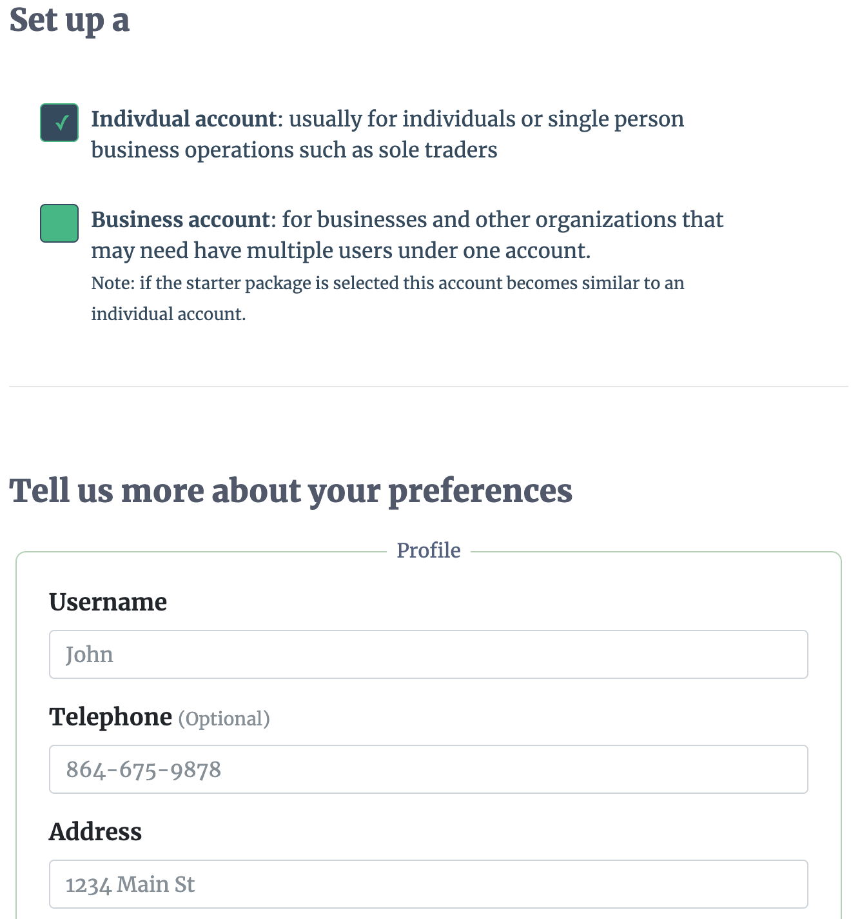Click the Business account bold label
The width and height of the screenshot is (860, 919).
pyautogui.click(x=179, y=219)
